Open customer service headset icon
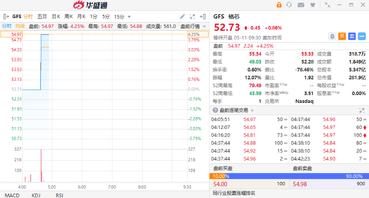Screen dimensions: 369x198 [x=289, y=5]
